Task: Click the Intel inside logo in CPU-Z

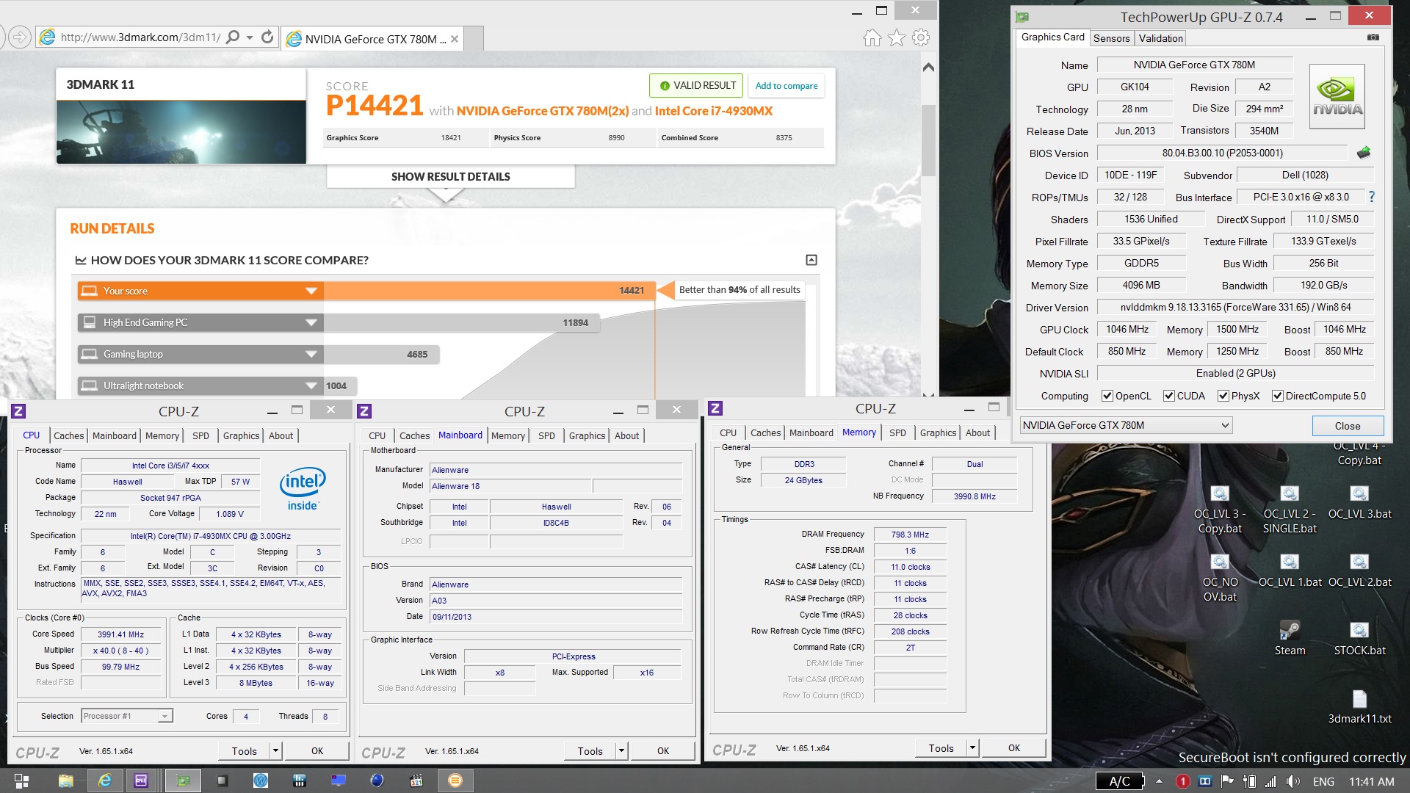Action: coord(303,488)
